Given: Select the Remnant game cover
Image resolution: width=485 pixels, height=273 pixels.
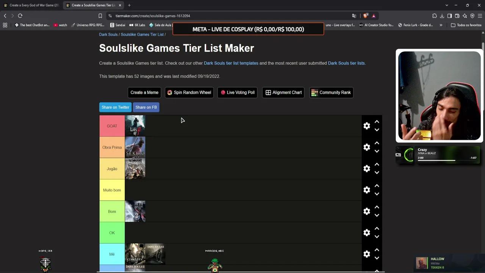Looking at the screenshot, I should 135,169.
